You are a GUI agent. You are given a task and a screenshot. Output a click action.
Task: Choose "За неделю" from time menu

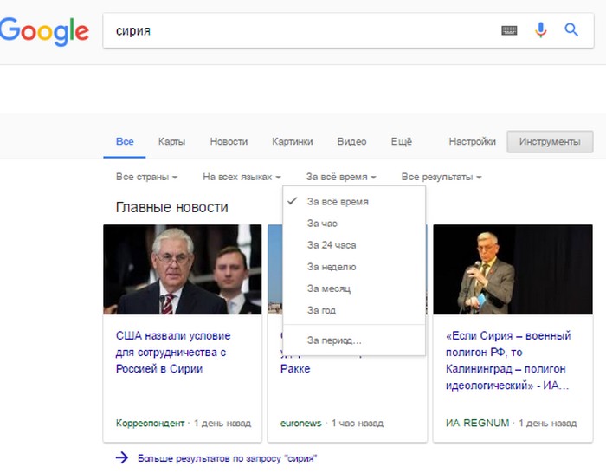(x=332, y=267)
